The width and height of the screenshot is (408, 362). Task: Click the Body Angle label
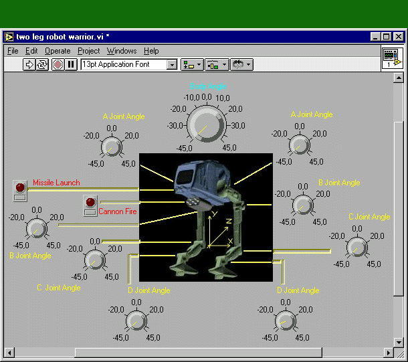coord(208,86)
